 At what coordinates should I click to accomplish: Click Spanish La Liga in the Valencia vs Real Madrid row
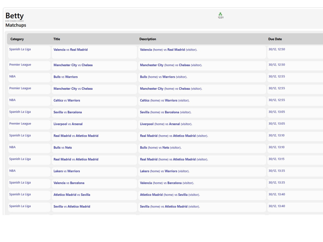20,49
